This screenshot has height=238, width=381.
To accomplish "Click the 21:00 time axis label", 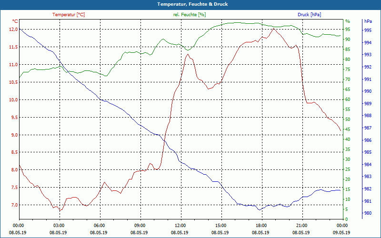I will (x=301, y=225).
